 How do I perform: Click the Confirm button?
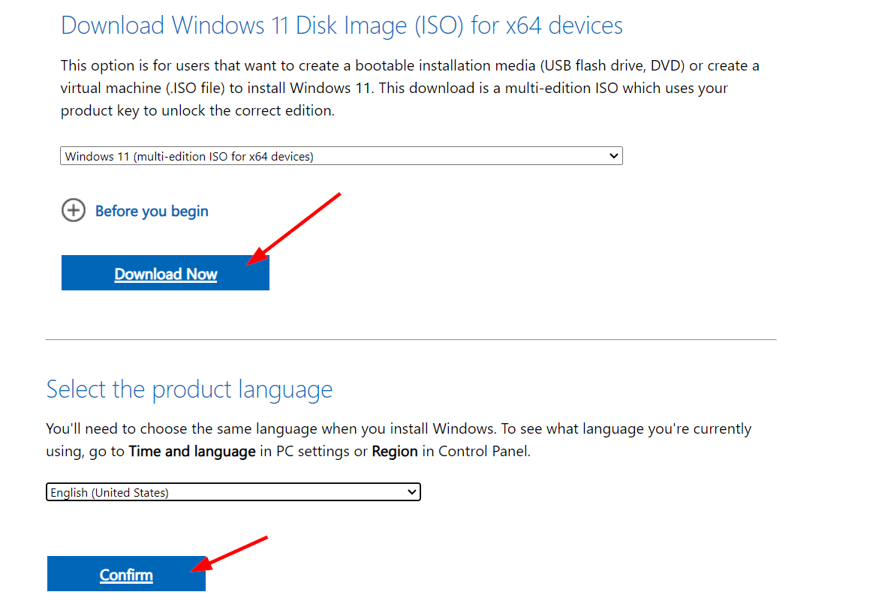pos(126,574)
